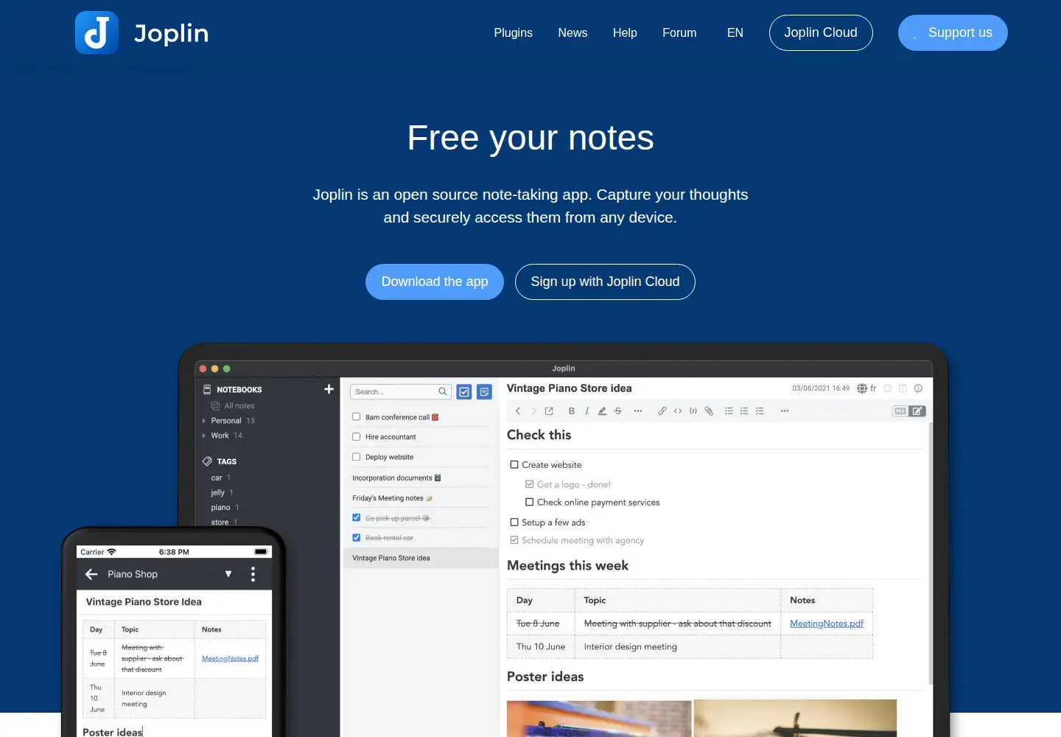Image resolution: width=1061 pixels, height=737 pixels.
Task: Insert hyperlink using the link icon
Action: [662, 411]
